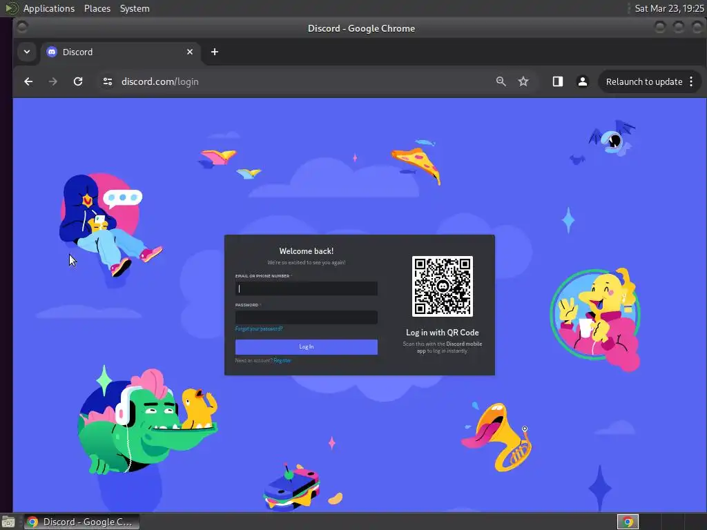This screenshot has height=530, width=707.
Task: Click the clock showing Sat Mar 23
Action: [x=669, y=8]
